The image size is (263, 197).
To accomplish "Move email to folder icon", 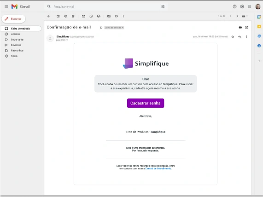I will point(109,16).
